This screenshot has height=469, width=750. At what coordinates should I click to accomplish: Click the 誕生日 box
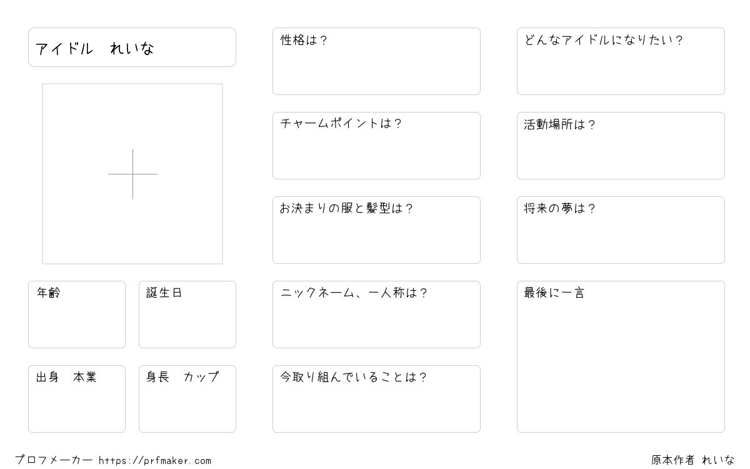click(x=187, y=315)
